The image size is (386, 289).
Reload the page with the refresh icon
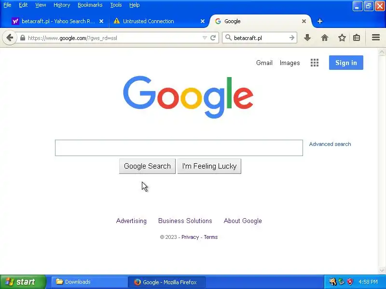pyautogui.click(x=213, y=38)
